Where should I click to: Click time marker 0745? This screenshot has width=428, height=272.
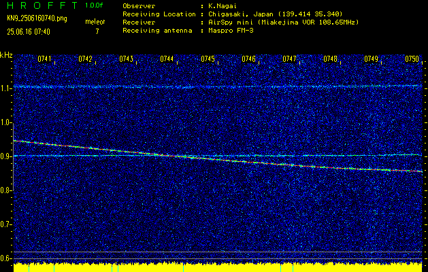tap(208, 58)
